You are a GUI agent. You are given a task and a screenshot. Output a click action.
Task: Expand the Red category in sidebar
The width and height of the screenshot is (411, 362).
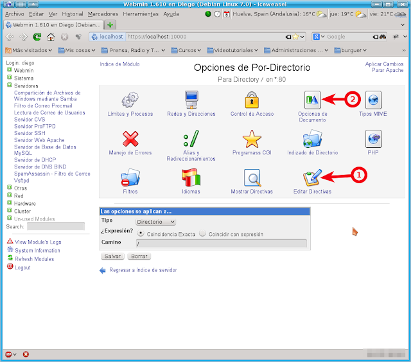click(10, 195)
